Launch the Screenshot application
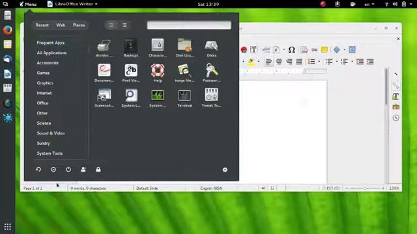Viewport: 417px width, 234px height. (104, 98)
